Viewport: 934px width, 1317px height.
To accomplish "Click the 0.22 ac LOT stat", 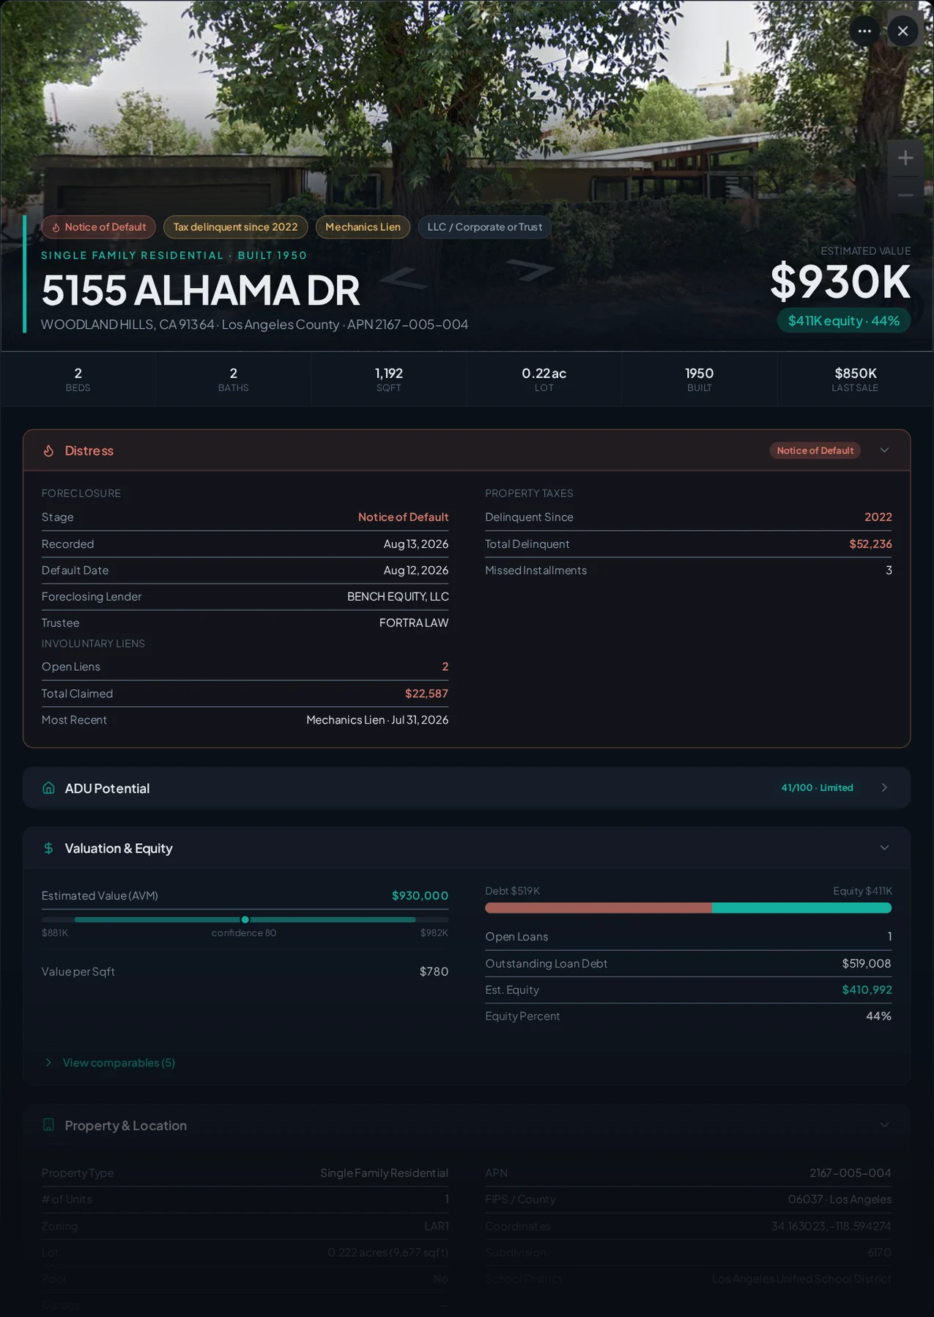I will tap(544, 379).
